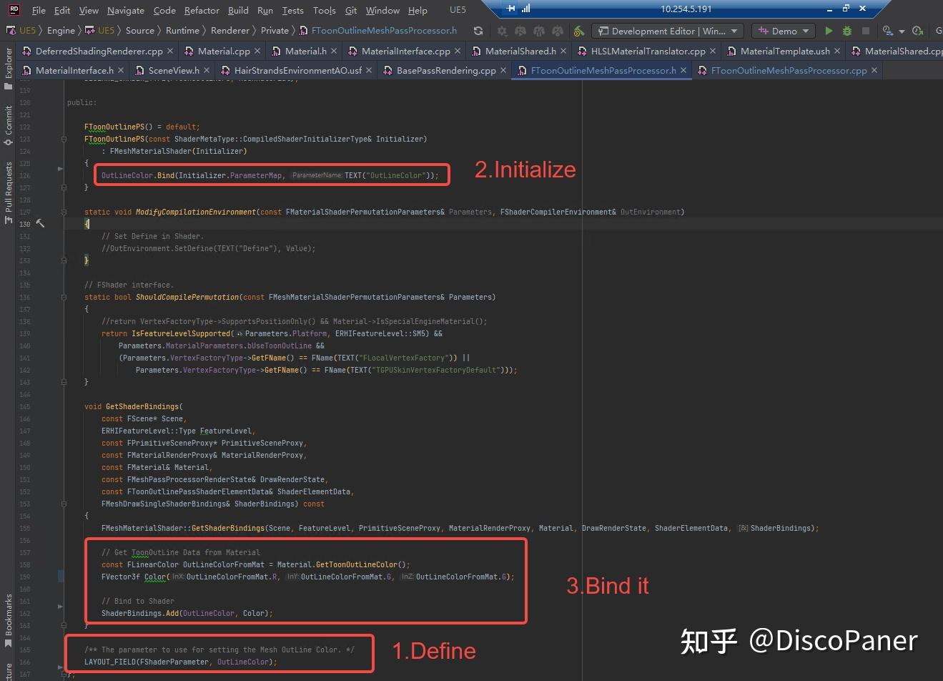Open the Demo run target dropdown

click(783, 31)
